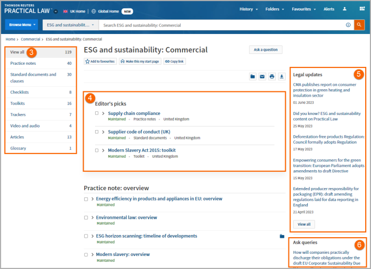Open the search info icon
Image resolution: width=371 pixels, height=269 pixels.
[x=348, y=25]
